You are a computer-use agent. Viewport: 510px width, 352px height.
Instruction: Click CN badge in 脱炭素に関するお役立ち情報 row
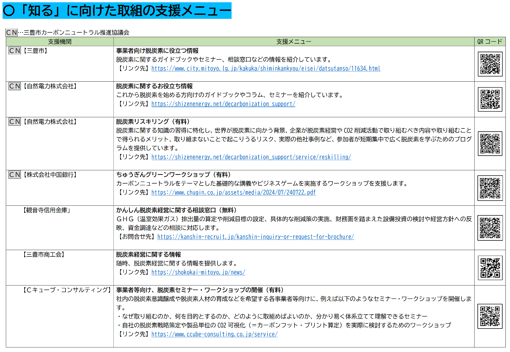pos(15,86)
